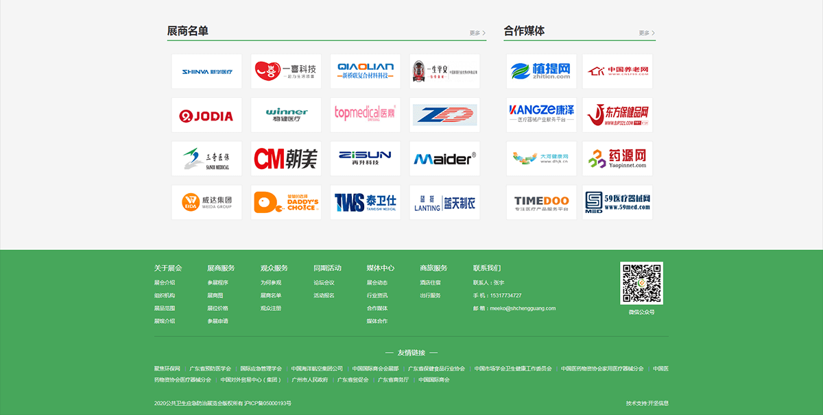This screenshot has width=823, height=415.
Task: Open the 广东省商务厅 friendly link
Action: [x=394, y=380]
